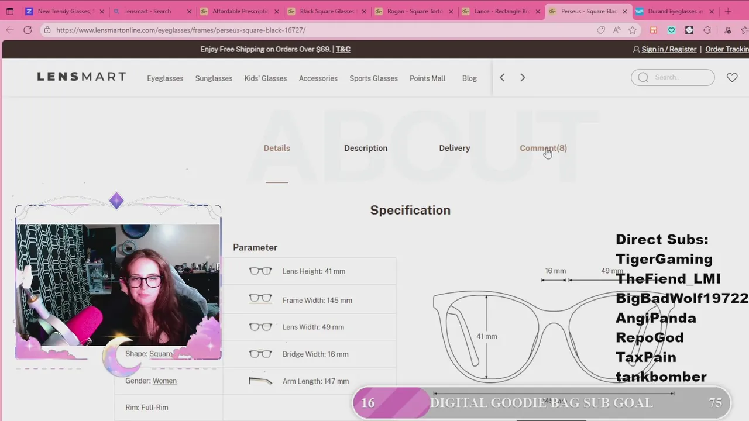Open the Accessories menu

[x=318, y=78]
